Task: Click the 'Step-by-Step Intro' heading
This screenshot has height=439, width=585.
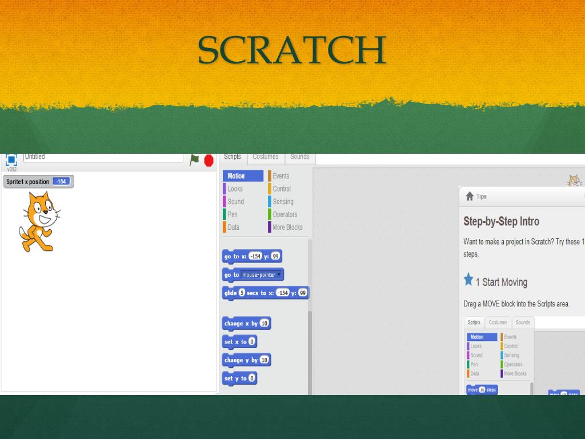Action: click(502, 221)
